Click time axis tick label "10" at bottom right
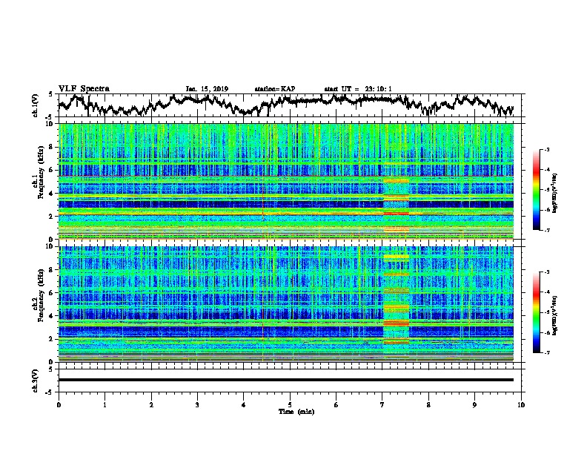 (x=521, y=405)
